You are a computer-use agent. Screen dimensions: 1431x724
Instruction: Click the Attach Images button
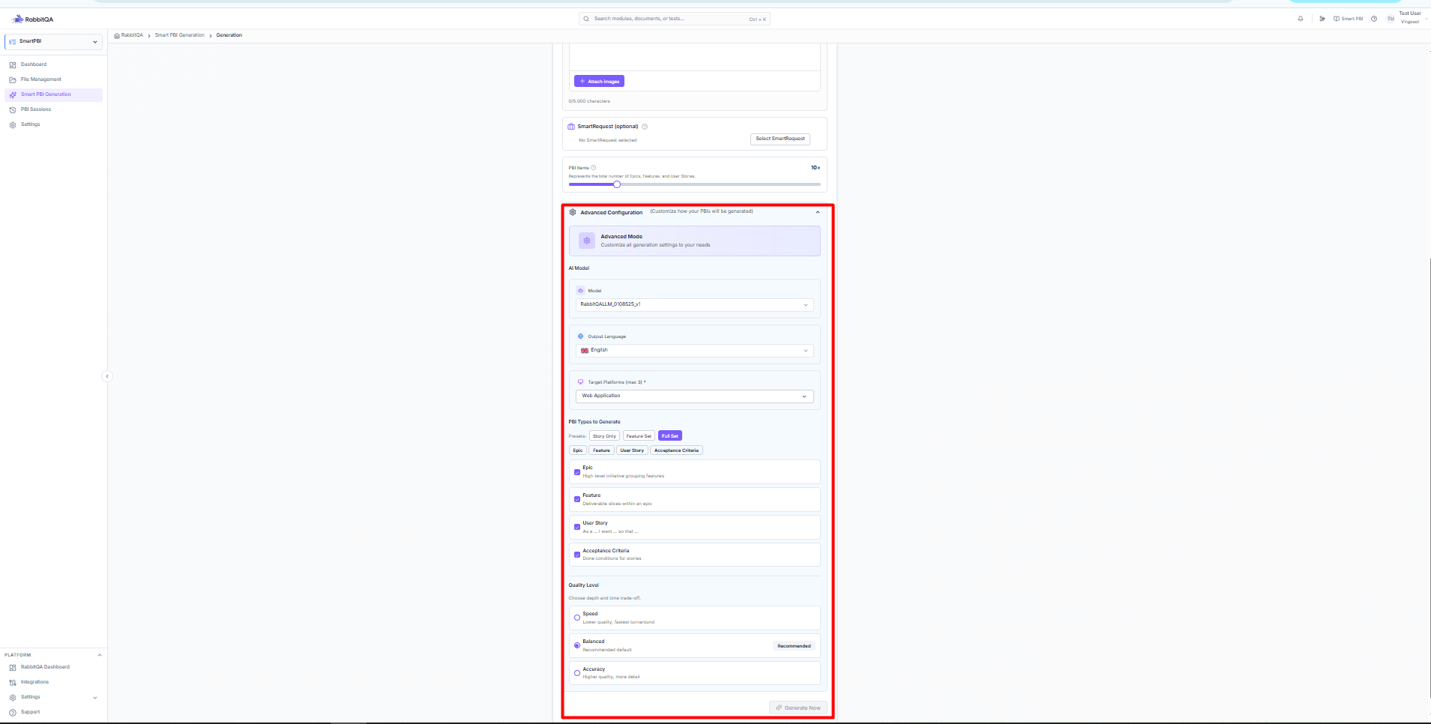coord(599,81)
